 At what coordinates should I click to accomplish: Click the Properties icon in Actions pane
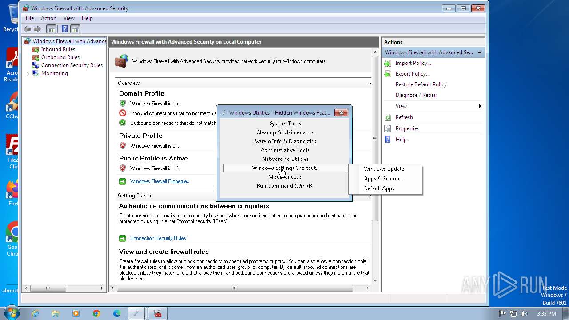click(x=388, y=128)
